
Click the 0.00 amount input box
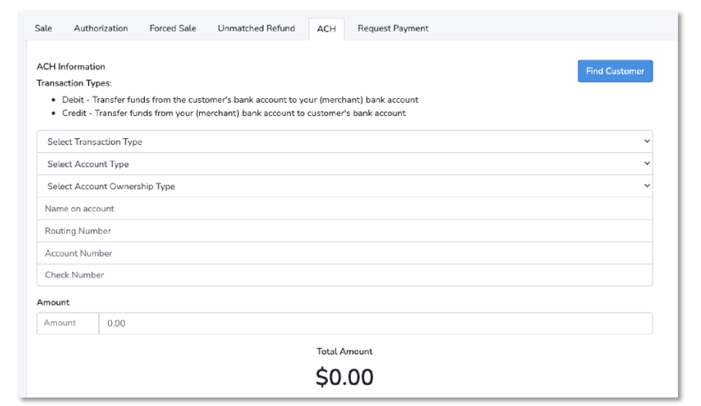[376, 323]
